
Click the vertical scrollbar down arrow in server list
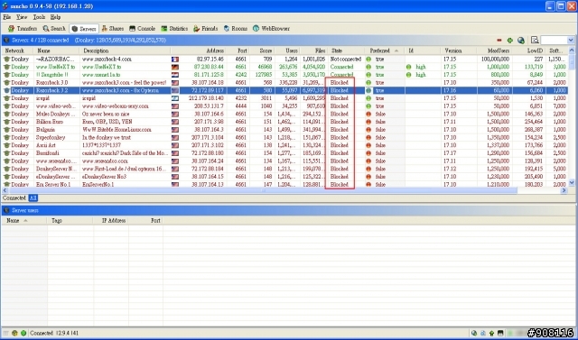click(x=572, y=182)
